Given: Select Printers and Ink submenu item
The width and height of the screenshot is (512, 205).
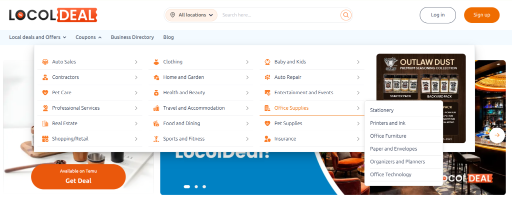Looking at the screenshot, I should pyautogui.click(x=387, y=123).
